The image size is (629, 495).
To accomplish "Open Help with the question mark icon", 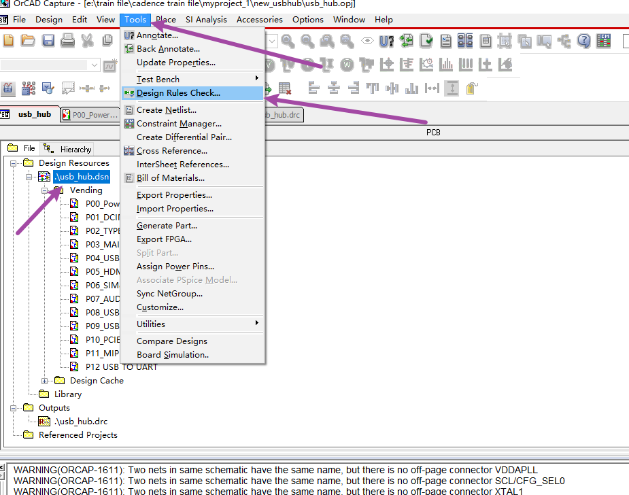I will [584, 41].
